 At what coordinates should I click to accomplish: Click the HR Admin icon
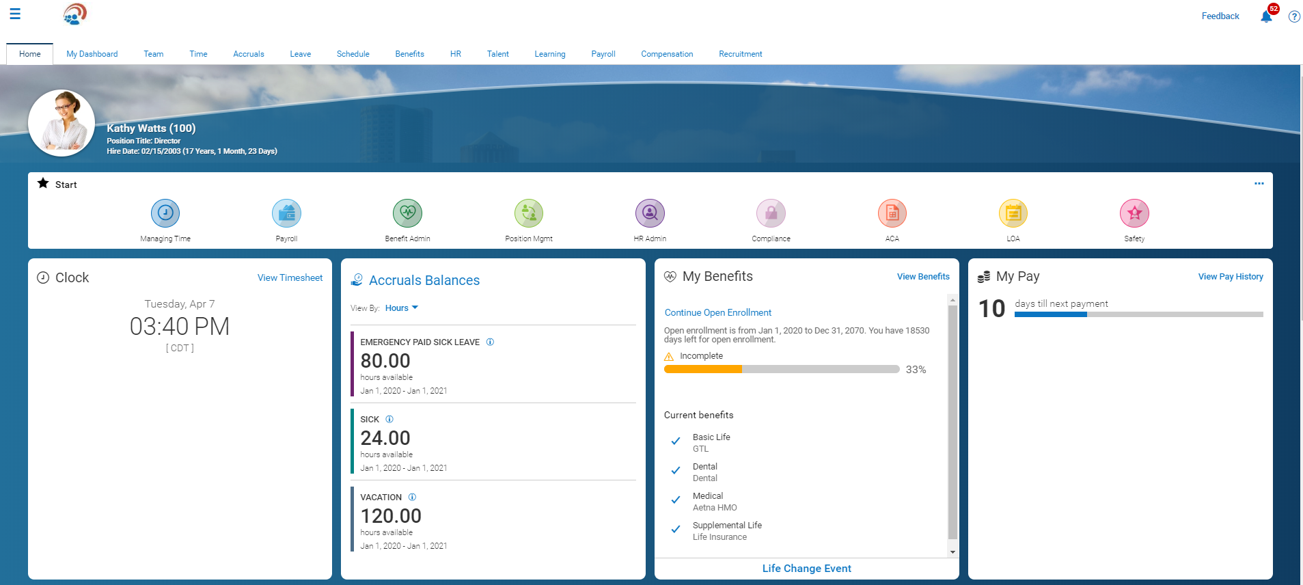pos(650,213)
